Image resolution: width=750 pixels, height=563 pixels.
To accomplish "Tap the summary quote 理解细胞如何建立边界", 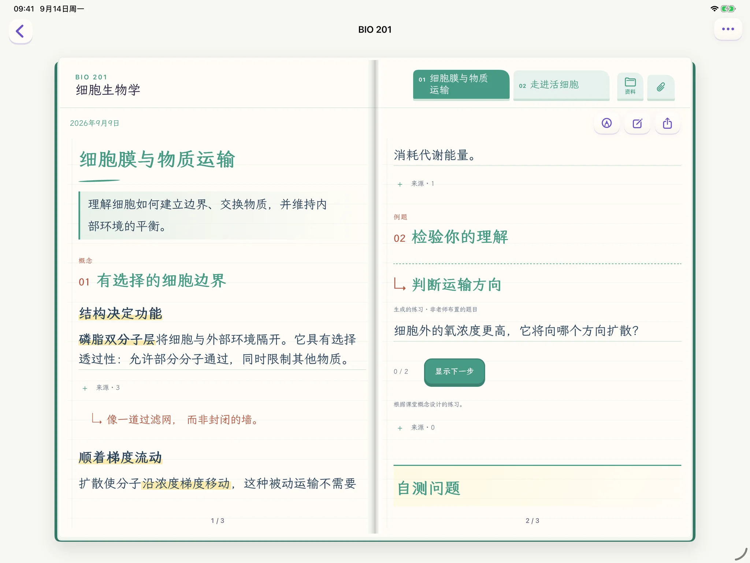I will pos(207,215).
